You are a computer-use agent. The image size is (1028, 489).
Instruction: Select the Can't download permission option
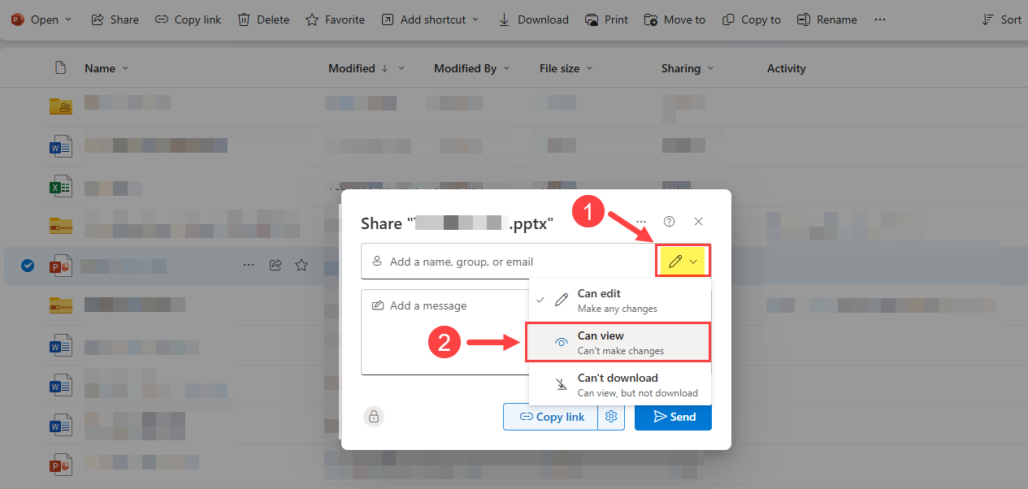coord(619,385)
